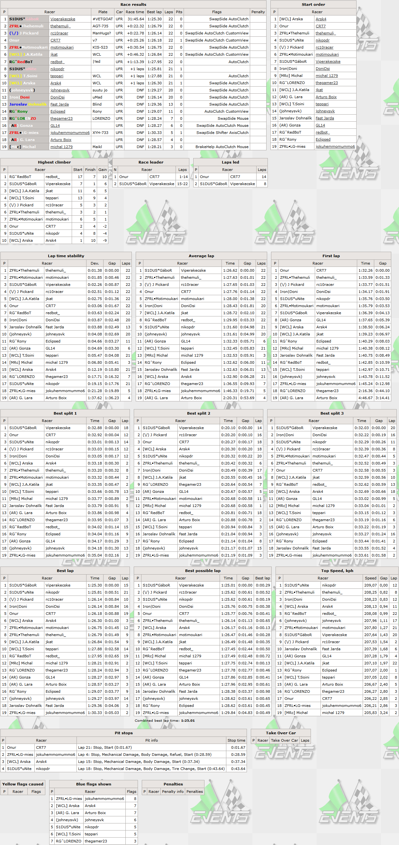Click the 'Take Over Car' table title
399x845 pixels.
pos(281,733)
